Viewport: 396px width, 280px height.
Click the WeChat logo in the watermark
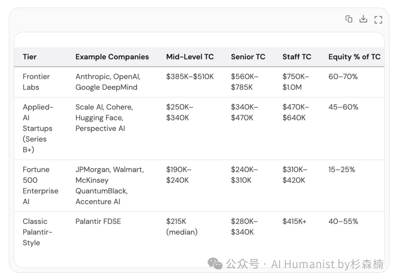click(x=214, y=264)
